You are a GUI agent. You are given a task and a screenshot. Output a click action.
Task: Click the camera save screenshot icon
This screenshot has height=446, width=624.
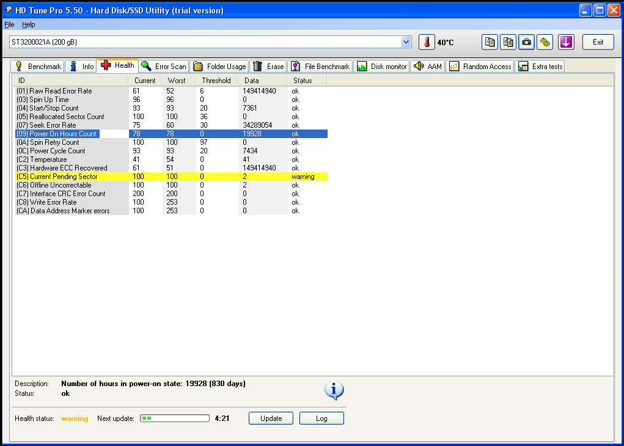point(526,42)
